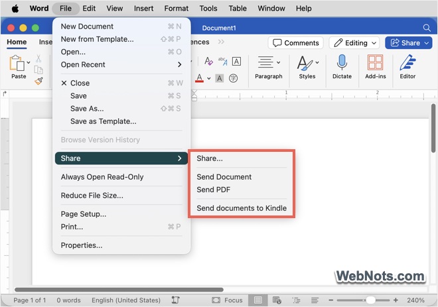Click the Copy icon in ribbon

point(38,70)
